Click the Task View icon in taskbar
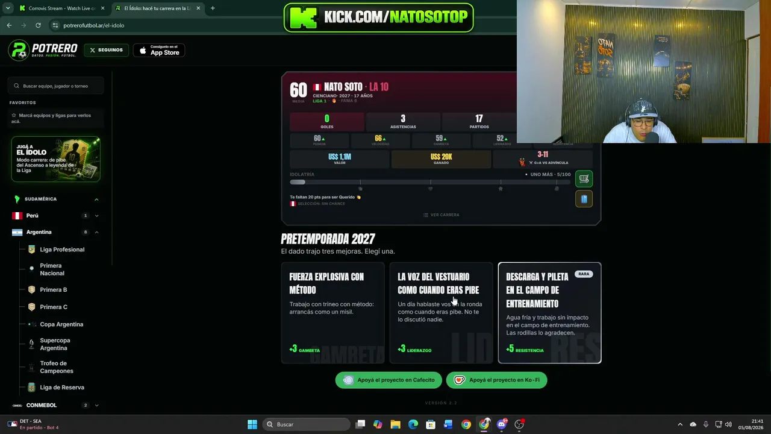 360,424
